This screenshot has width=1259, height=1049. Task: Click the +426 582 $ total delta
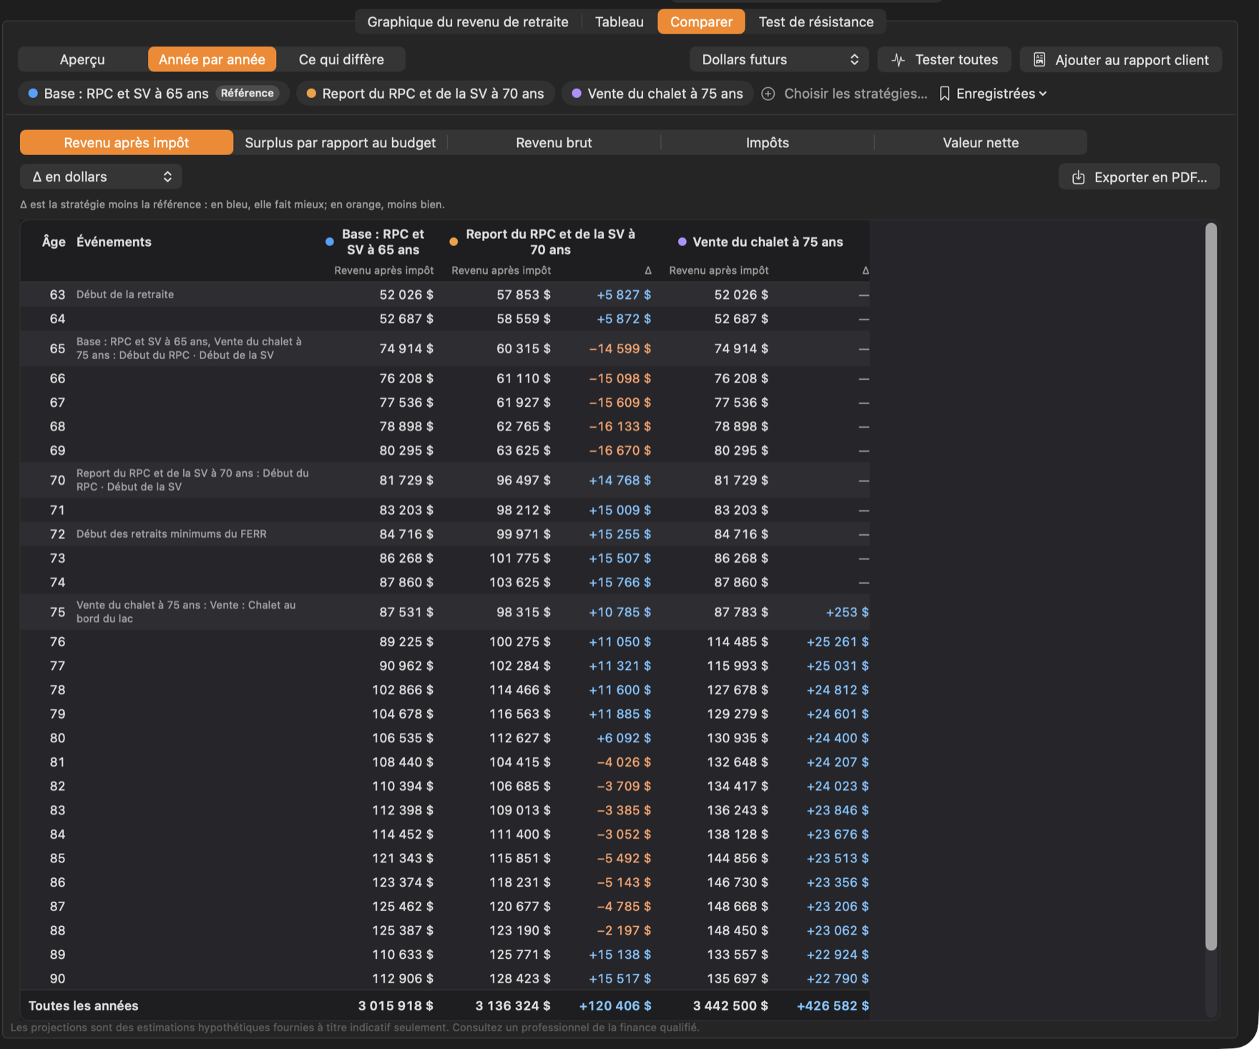833,1005
